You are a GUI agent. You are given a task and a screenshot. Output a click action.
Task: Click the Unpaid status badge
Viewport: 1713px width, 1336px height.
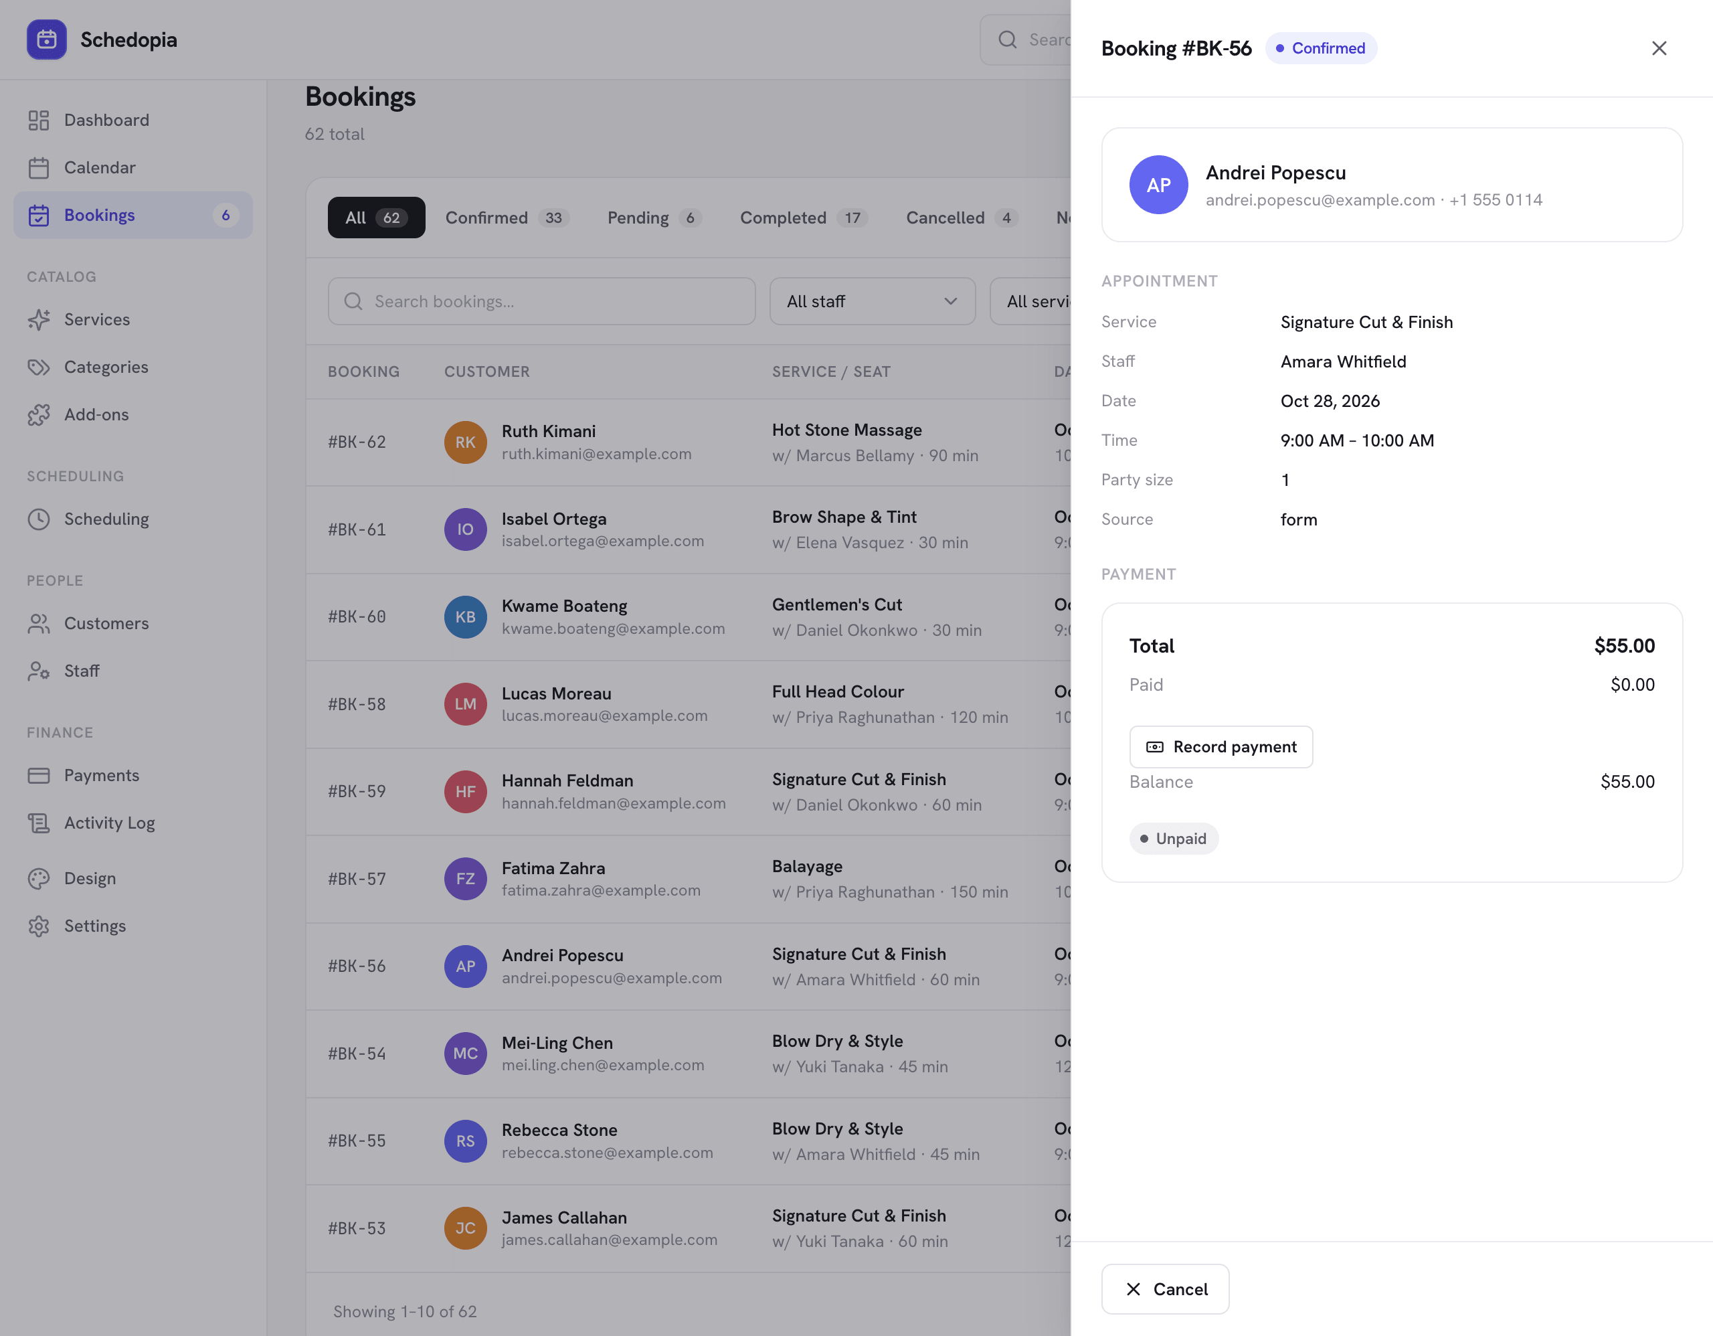point(1174,839)
